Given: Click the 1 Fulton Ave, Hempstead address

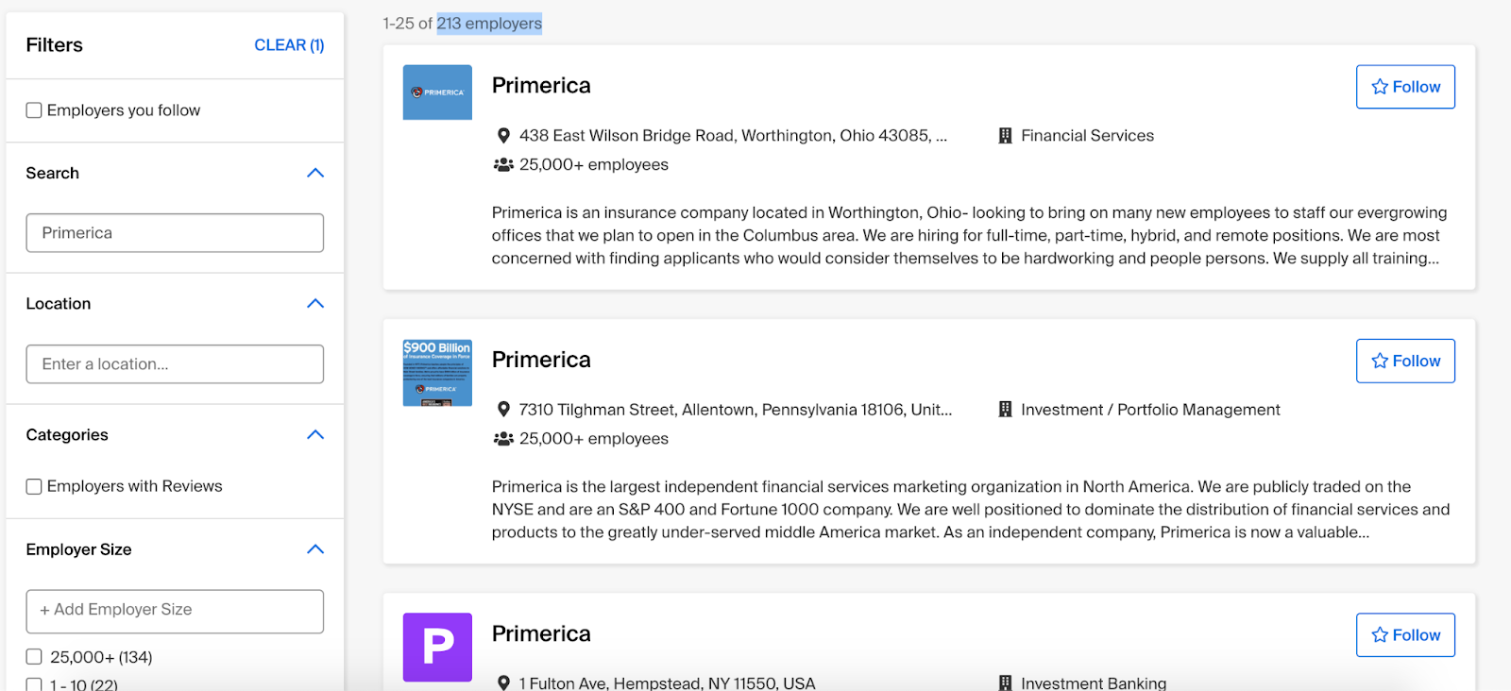Looking at the screenshot, I should [668, 683].
